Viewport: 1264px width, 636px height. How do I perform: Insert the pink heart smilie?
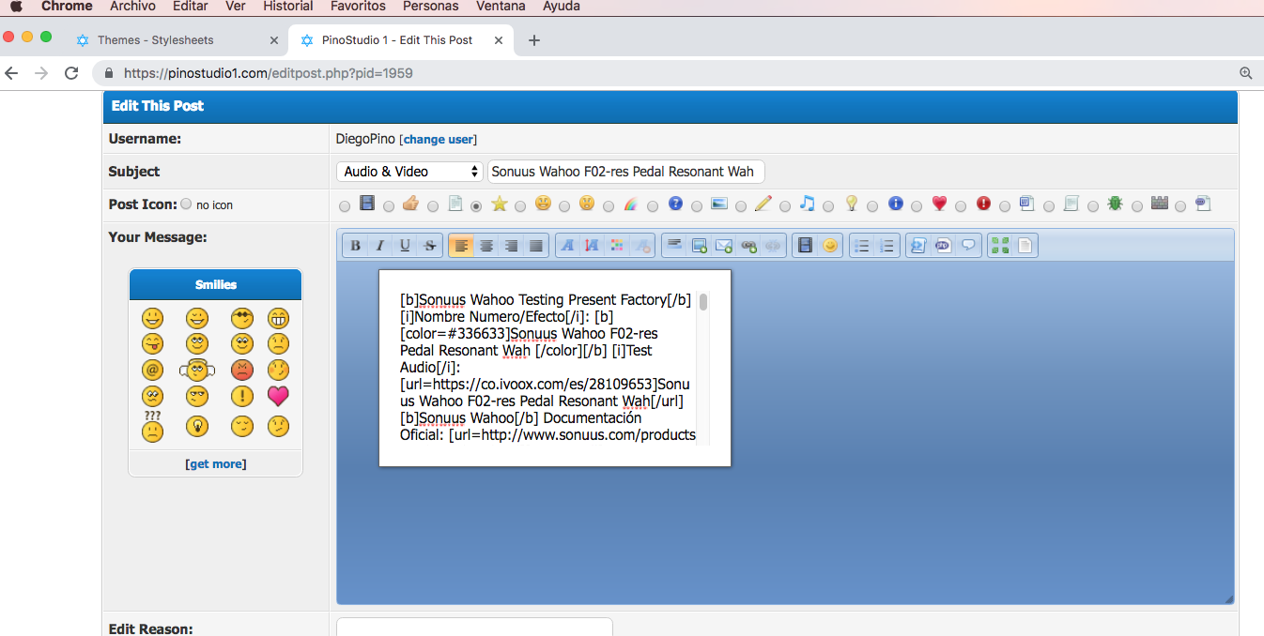click(x=278, y=397)
